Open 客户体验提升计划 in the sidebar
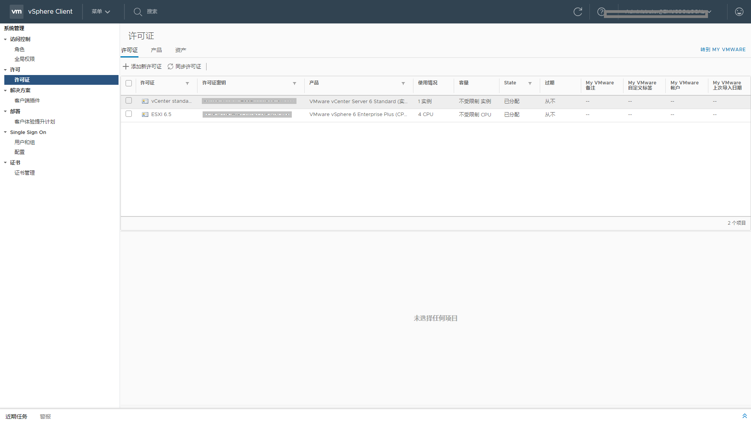The height and width of the screenshot is (422, 751). (x=35, y=122)
